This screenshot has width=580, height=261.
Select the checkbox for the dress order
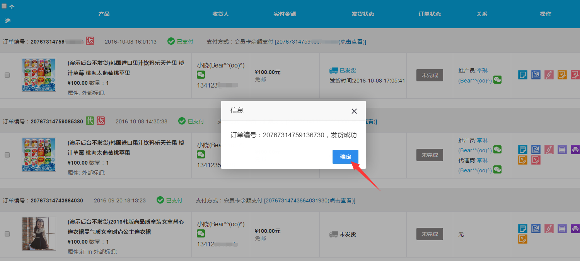tap(7, 234)
